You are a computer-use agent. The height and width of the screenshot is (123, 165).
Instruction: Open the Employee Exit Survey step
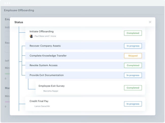[x=90, y=88]
